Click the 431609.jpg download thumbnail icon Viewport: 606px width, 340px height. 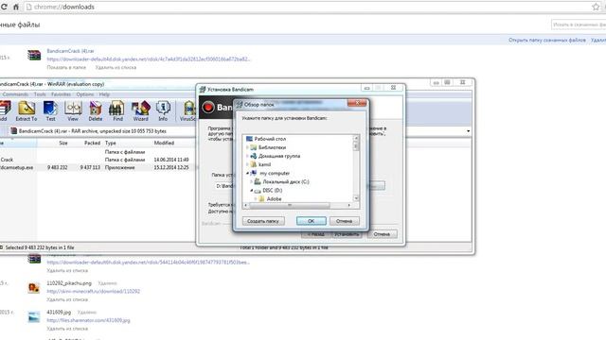coord(34,317)
